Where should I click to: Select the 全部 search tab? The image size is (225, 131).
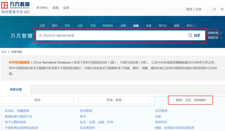[x=42, y=26]
